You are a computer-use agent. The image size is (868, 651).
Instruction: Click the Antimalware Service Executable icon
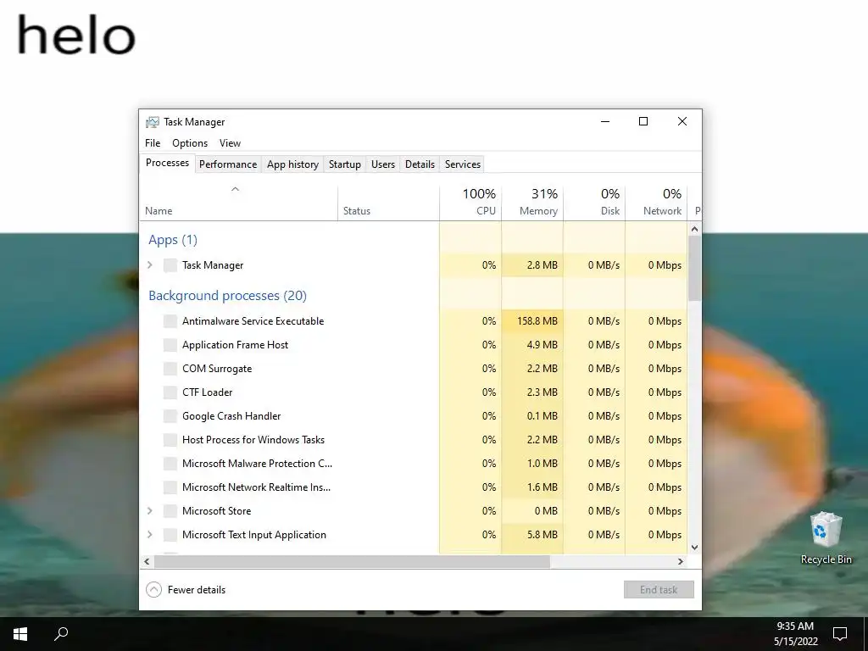pyautogui.click(x=170, y=321)
